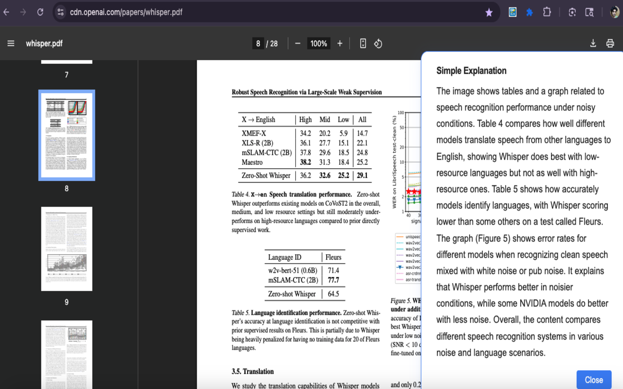Image resolution: width=623 pixels, height=389 pixels.
Task: Close the Simple Explanation panel
Action: pyautogui.click(x=593, y=380)
